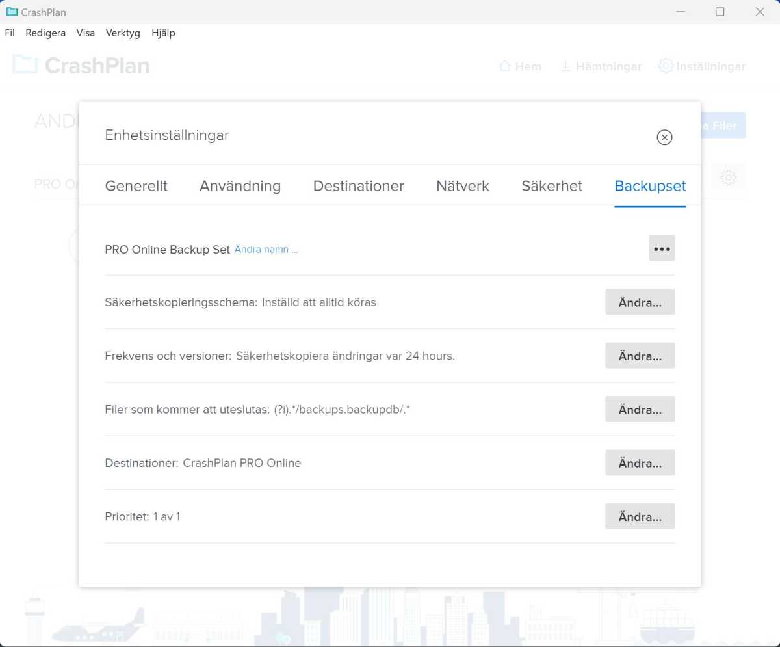Open Inställningar in the top navigation
This screenshot has width=780, height=647.
point(702,66)
